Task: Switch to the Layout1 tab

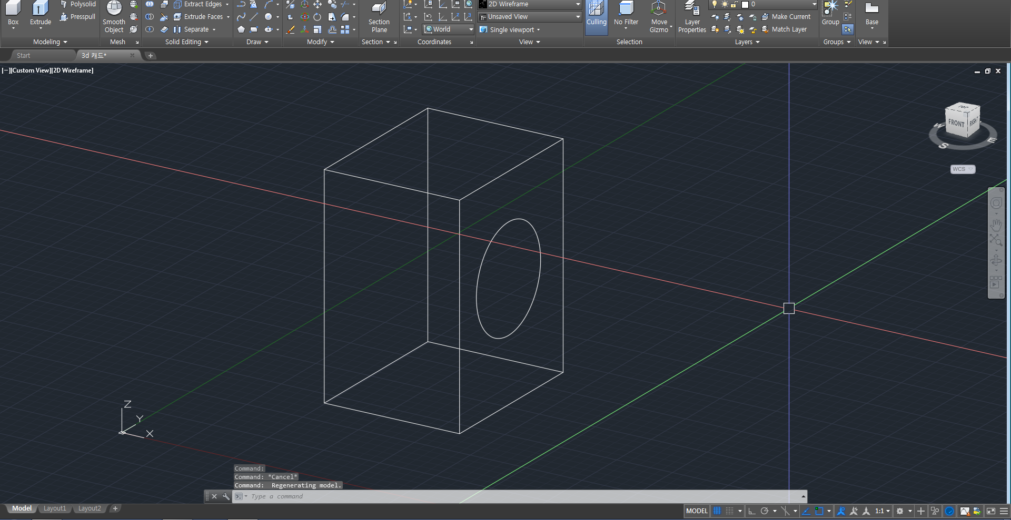Action: [55, 508]
